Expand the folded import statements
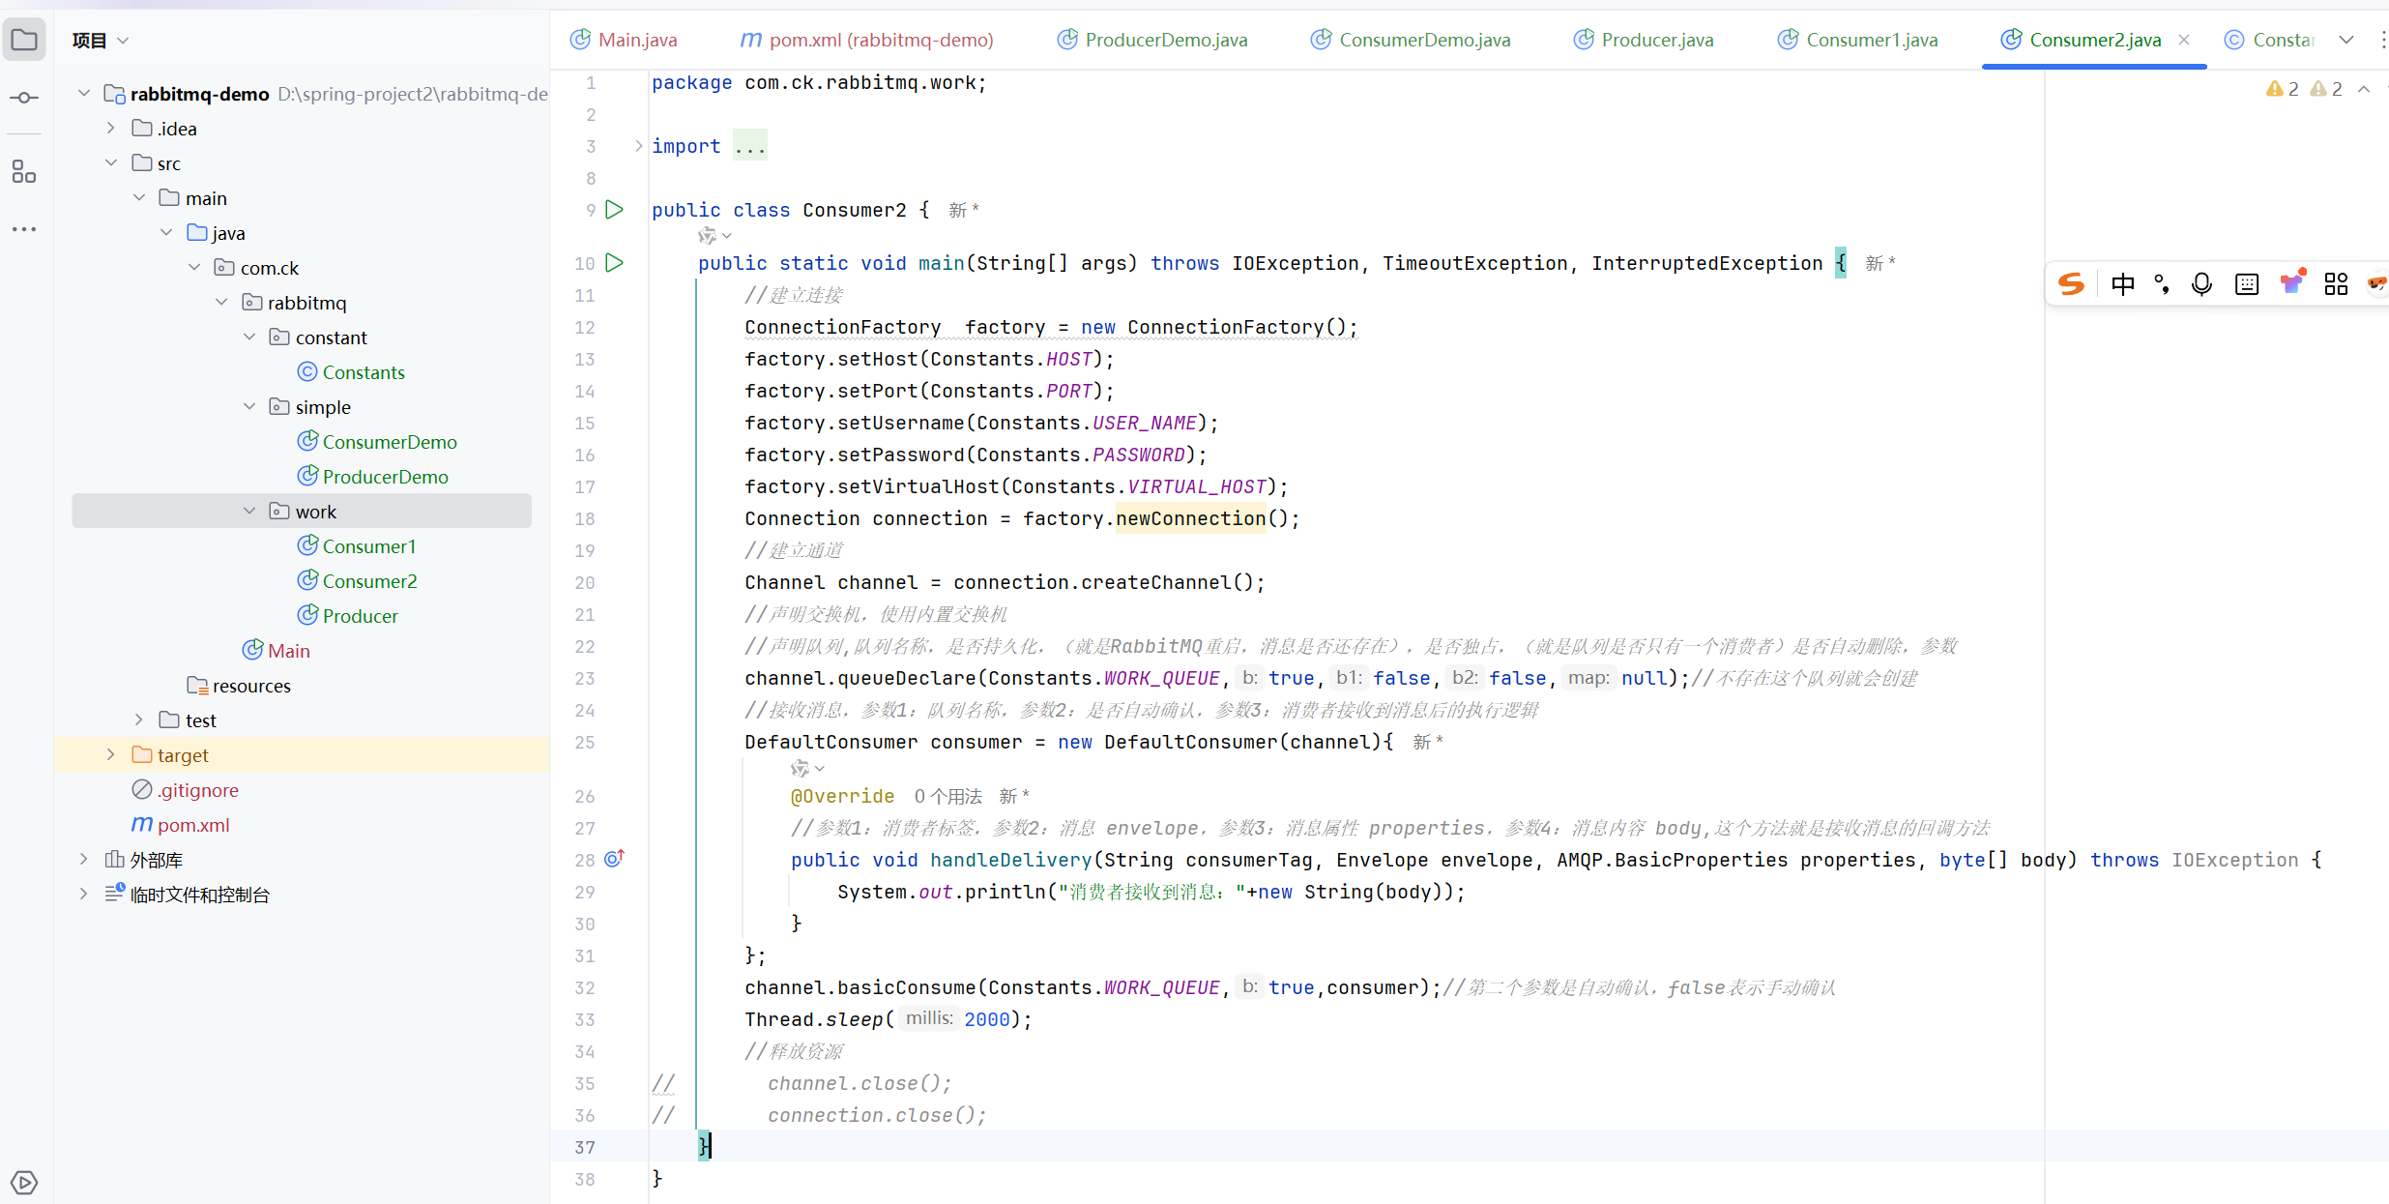2389x1204 pixels. tap(638, 146)
